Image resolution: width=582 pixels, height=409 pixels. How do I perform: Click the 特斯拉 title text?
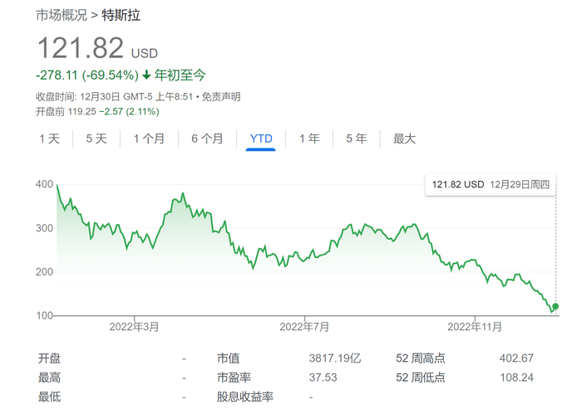coord(121,15)
